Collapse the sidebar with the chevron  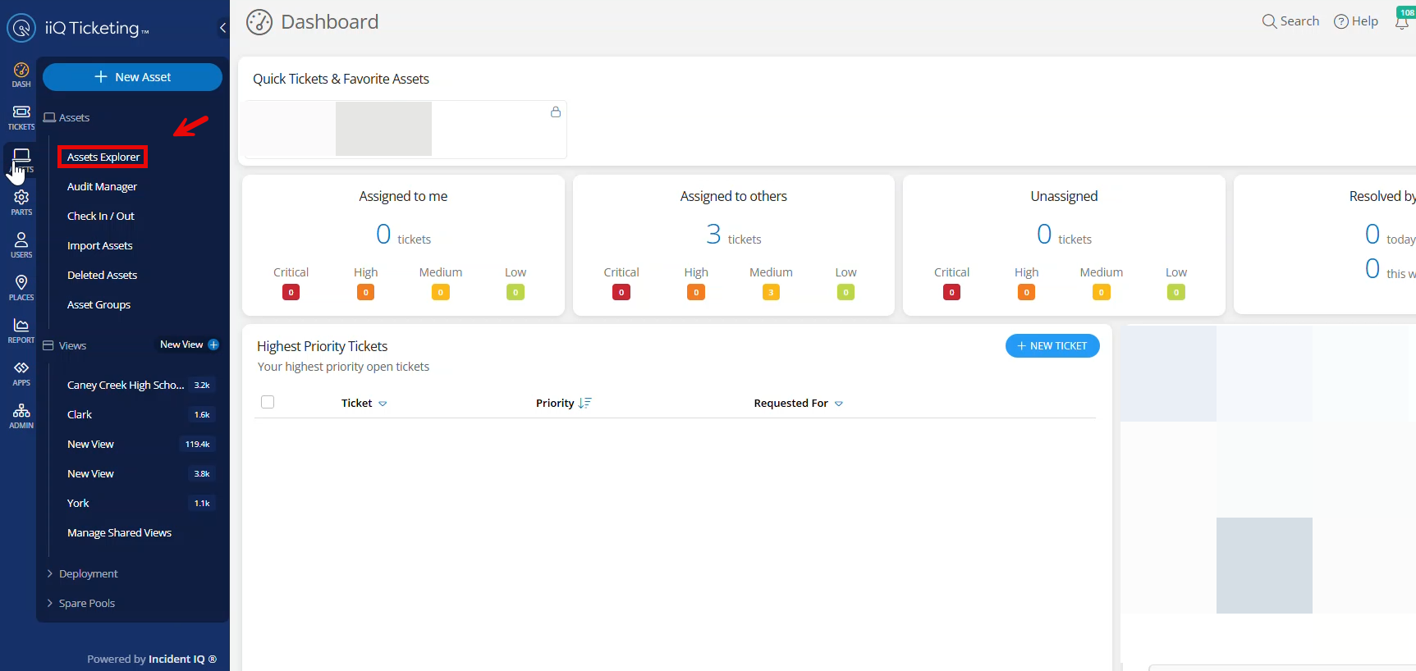click(x=222, y=28)
